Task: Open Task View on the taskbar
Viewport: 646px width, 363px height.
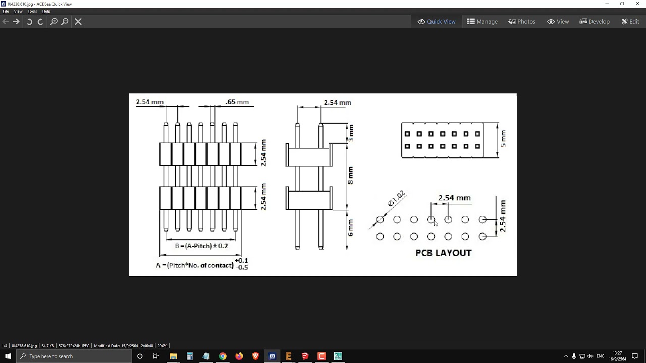Action: click(x=156, y=356)
